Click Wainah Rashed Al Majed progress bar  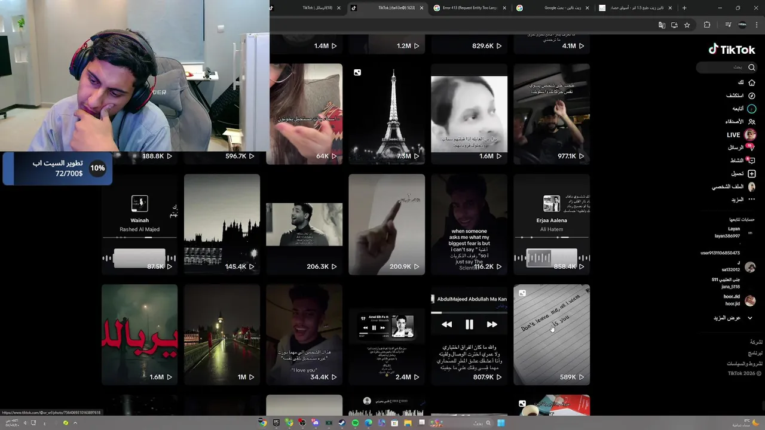click(139, 237)
